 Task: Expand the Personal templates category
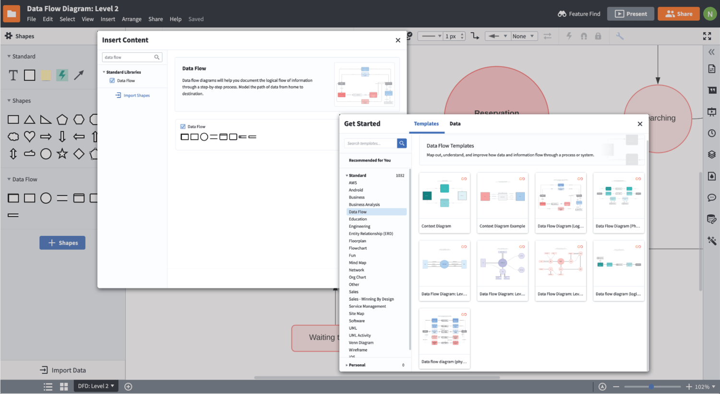pyautogui.click(x=347, y=365)
